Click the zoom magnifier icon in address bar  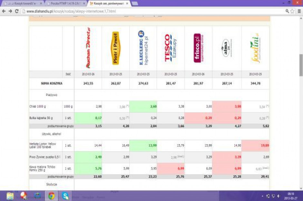pyautogui.click(x=287, y=11)
